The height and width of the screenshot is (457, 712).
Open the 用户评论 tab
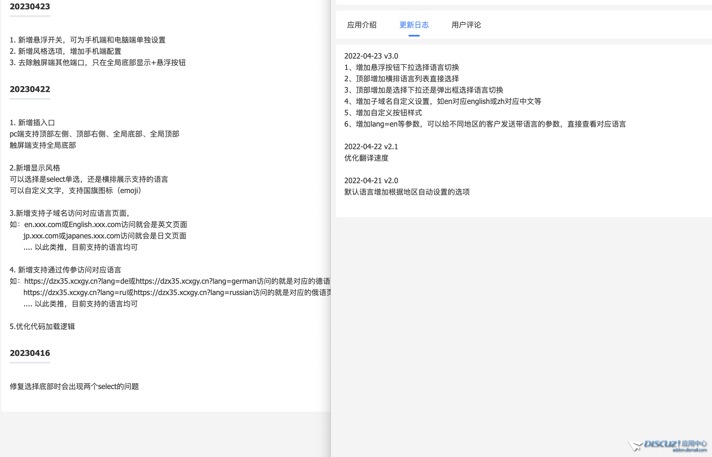[x=466, y=25]
